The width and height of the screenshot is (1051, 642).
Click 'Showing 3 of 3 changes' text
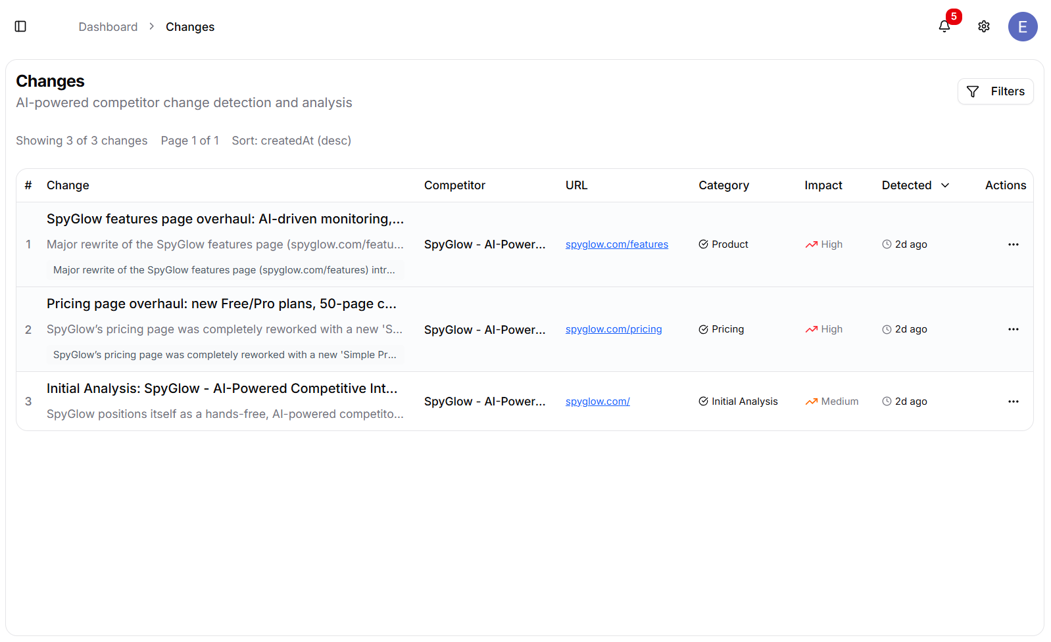[82, 141]
